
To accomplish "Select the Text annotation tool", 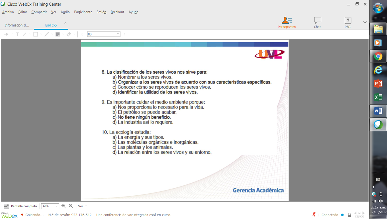I will (17, 34).
